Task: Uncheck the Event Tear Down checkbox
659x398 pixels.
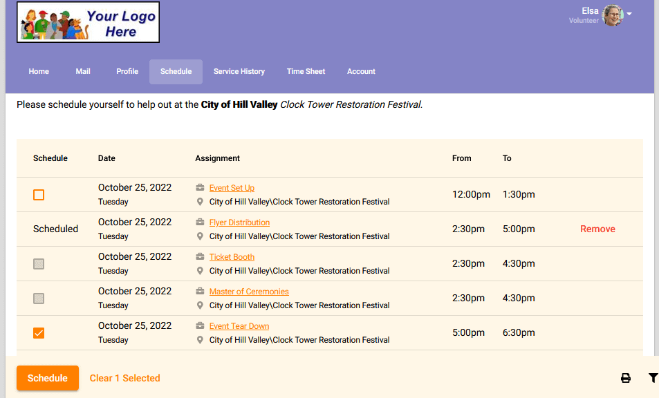Action: (39, 333)
